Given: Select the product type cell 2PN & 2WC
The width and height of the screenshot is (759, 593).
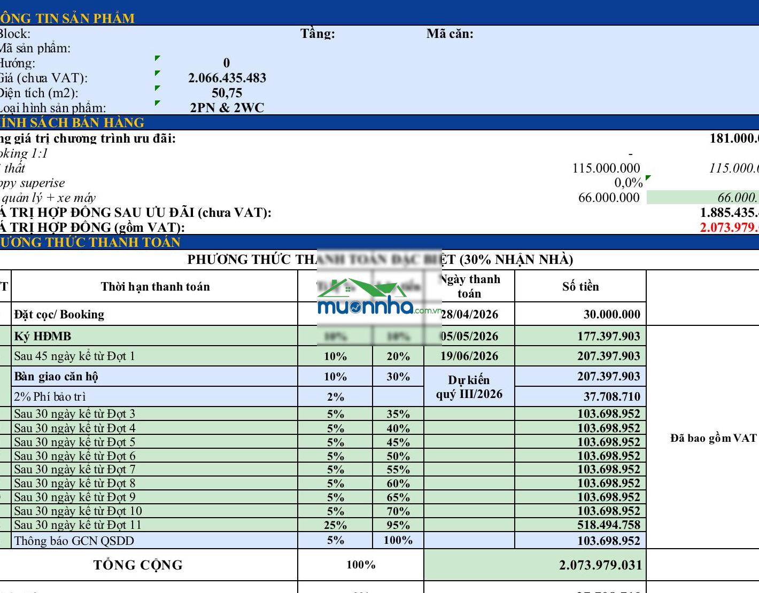Looking at the screenshot, I should click(x=227, y=108).
